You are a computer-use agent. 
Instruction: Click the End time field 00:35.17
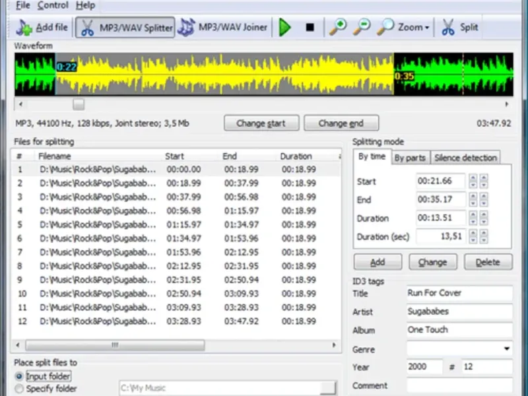pyautogui.click(x=441, y=199)
